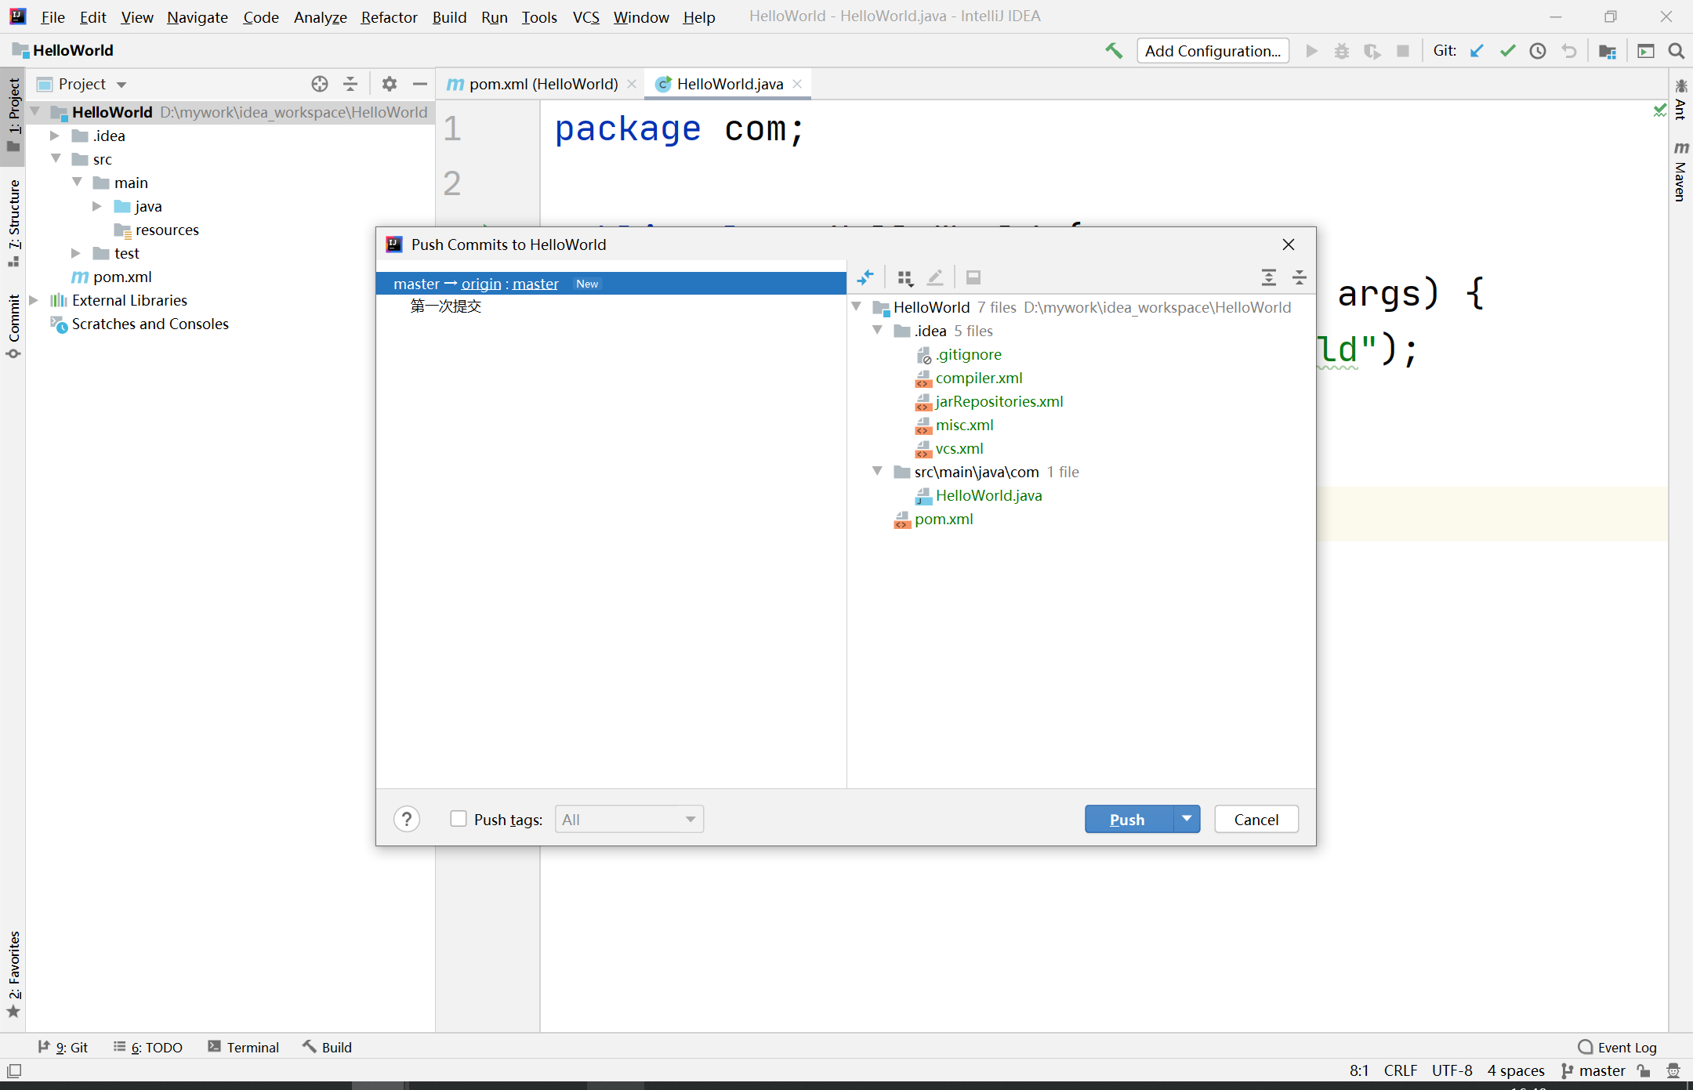Enable the Push tags checkbox
Screen dimensions: 1693x1090
(x=459, y=818)
